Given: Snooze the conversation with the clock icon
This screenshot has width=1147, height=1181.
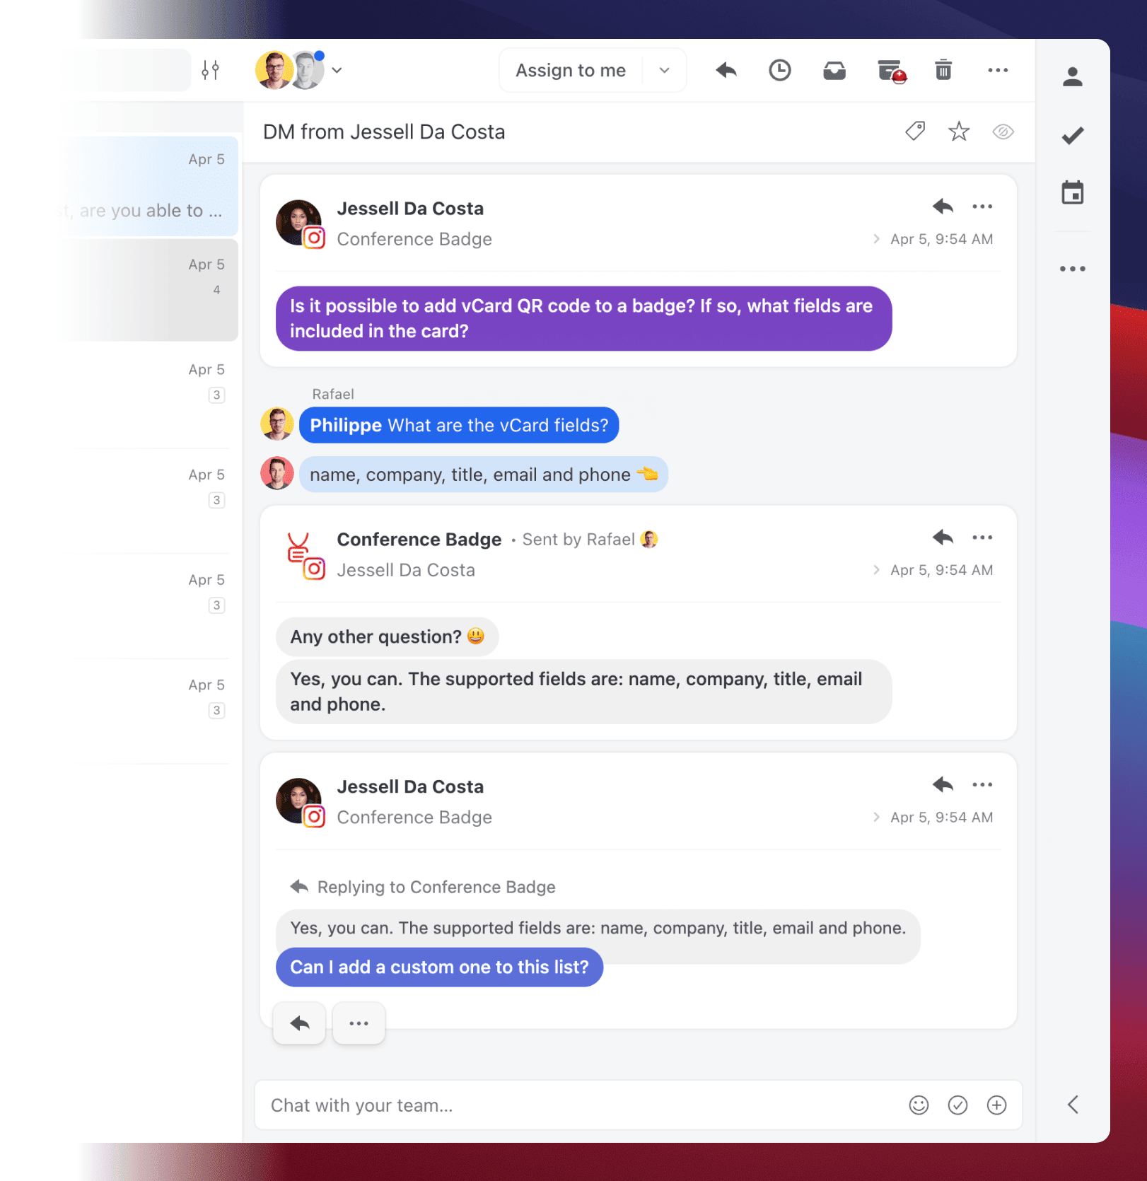Looking at the screenshot, I should pos(780,70).
